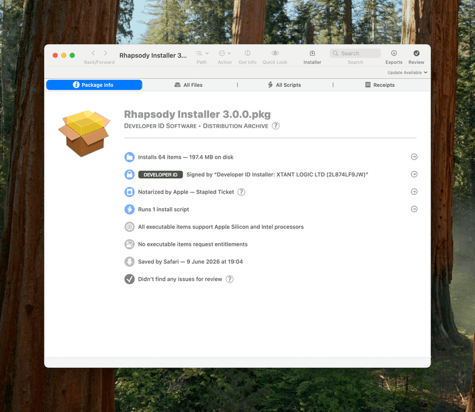Screen dimensions: 475x412
Task: Switch to the All Scripts tab
Action: (284, 85)
